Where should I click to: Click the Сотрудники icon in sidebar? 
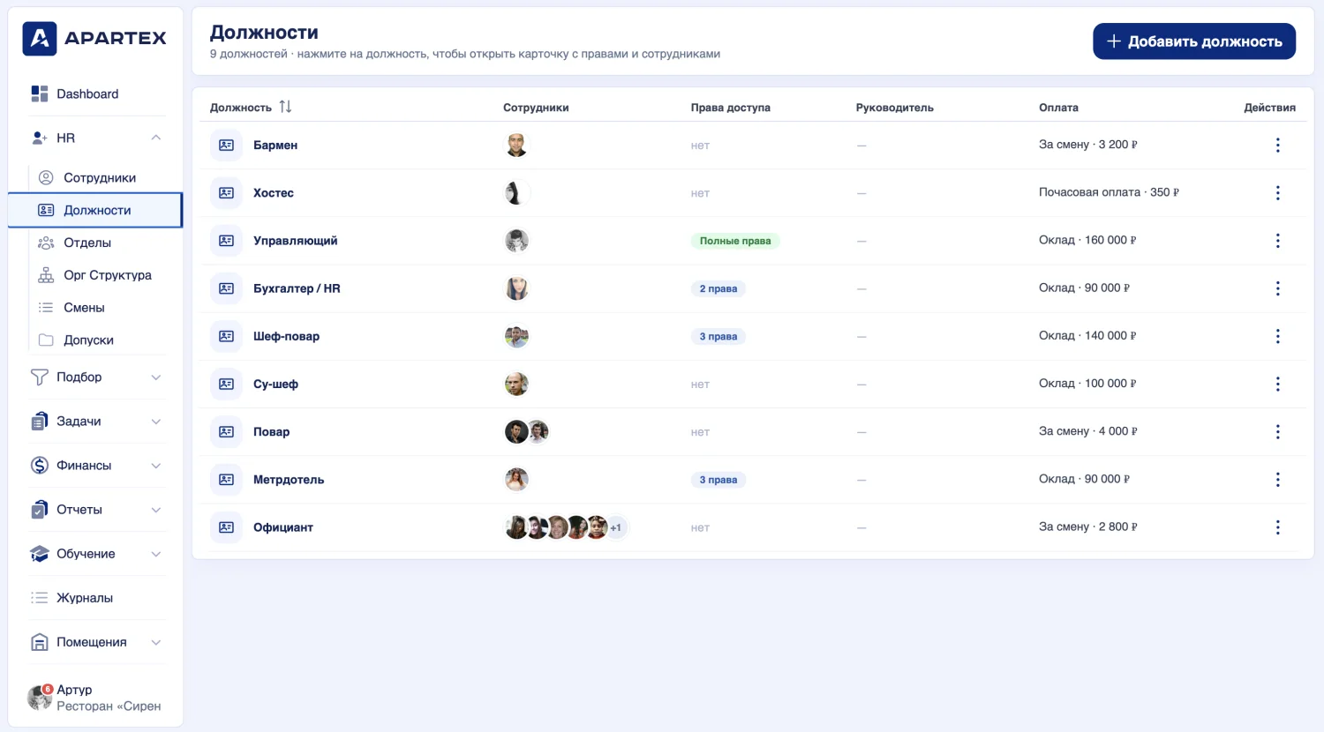(46, 177)
